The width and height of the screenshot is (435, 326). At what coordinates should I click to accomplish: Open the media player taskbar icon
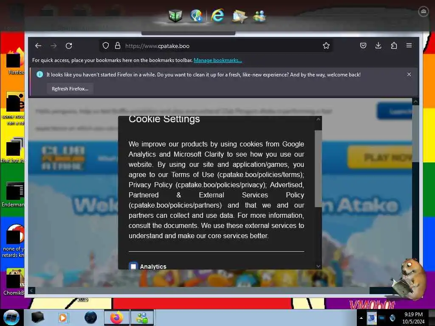63,318
